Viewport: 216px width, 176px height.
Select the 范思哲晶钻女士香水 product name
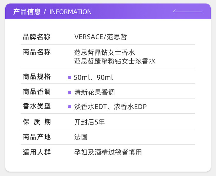(x=104, y=53)
